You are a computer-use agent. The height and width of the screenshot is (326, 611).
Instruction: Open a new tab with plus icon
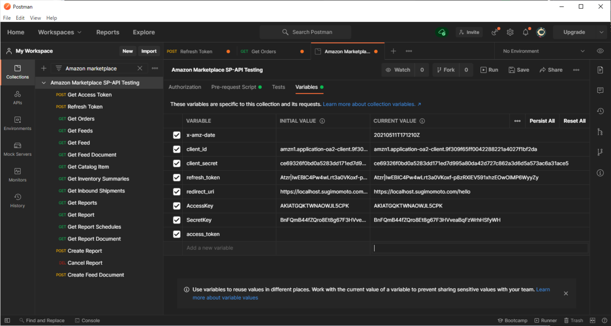coord(393,51)
